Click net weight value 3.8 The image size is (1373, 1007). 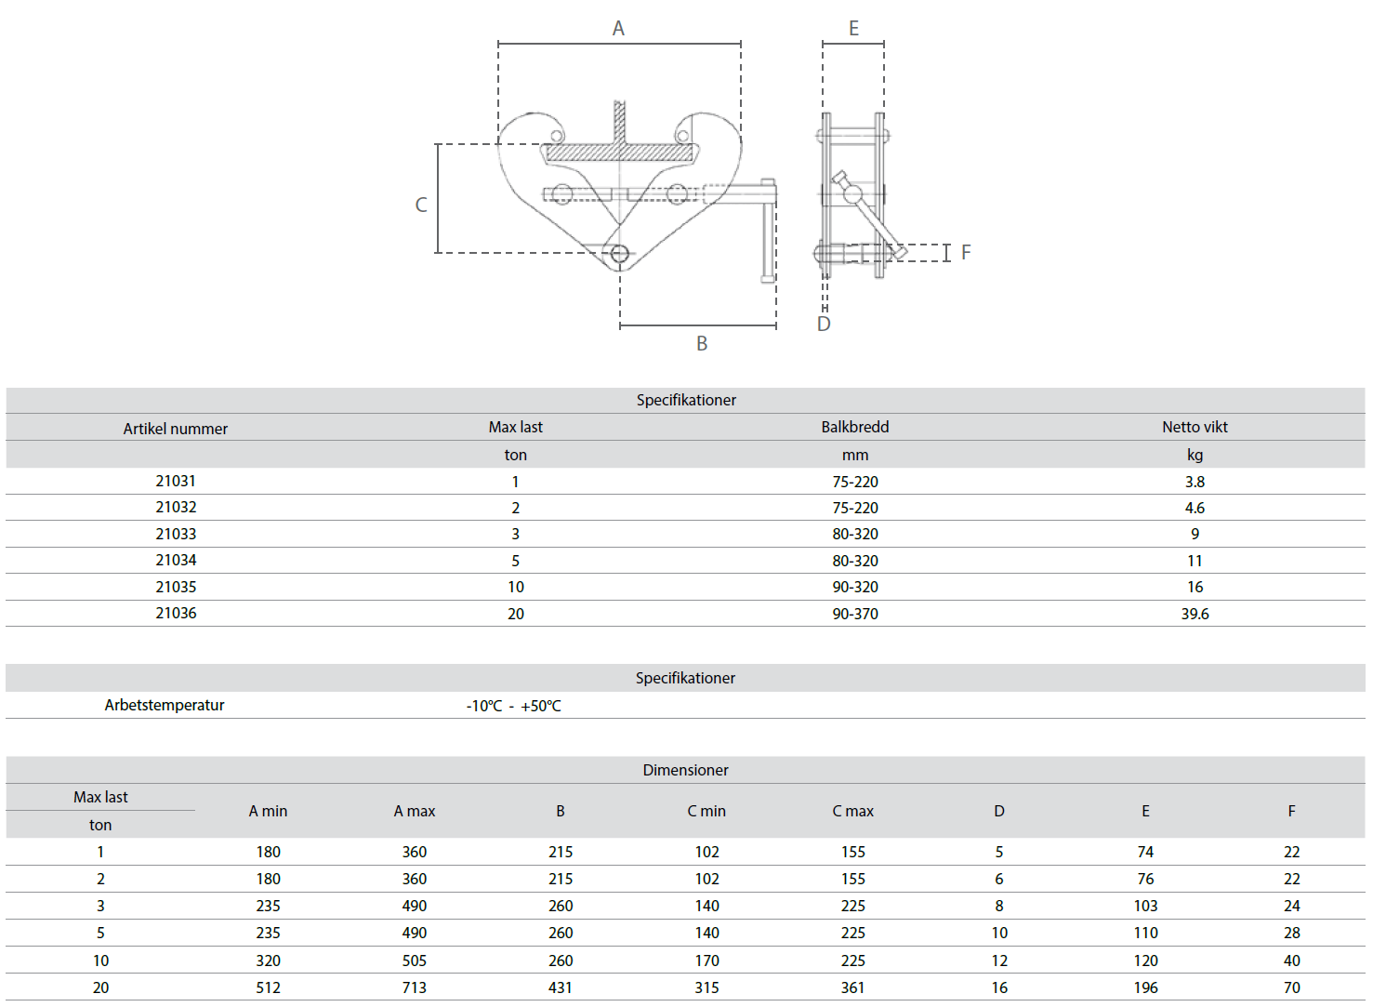pos(1195,482)
